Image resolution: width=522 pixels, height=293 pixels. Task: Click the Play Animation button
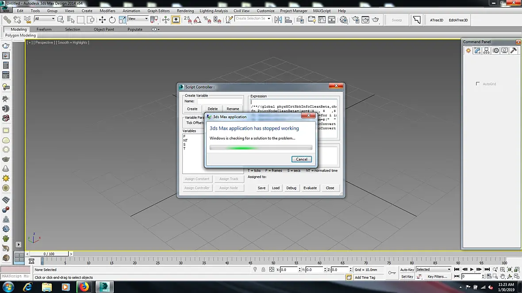tap(472, 270)
